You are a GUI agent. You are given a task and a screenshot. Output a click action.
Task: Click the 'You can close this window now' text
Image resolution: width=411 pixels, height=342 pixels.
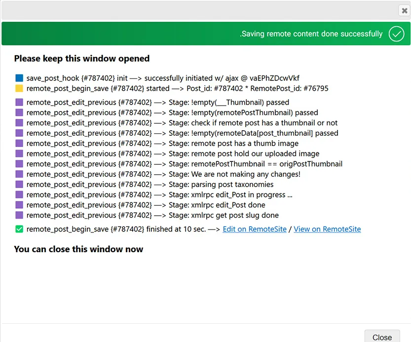78,249
